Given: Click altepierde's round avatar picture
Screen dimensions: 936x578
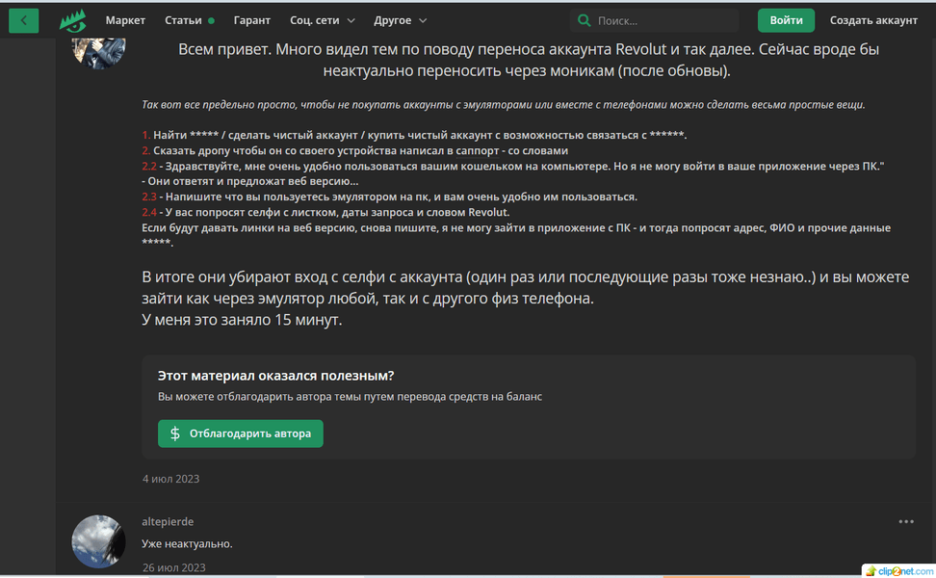Looking at the screenshot, I should (99, 541).
